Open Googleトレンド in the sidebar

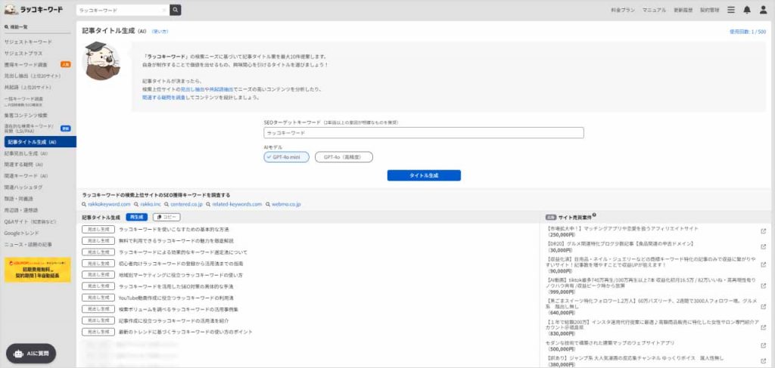click(x=21, y=233)
